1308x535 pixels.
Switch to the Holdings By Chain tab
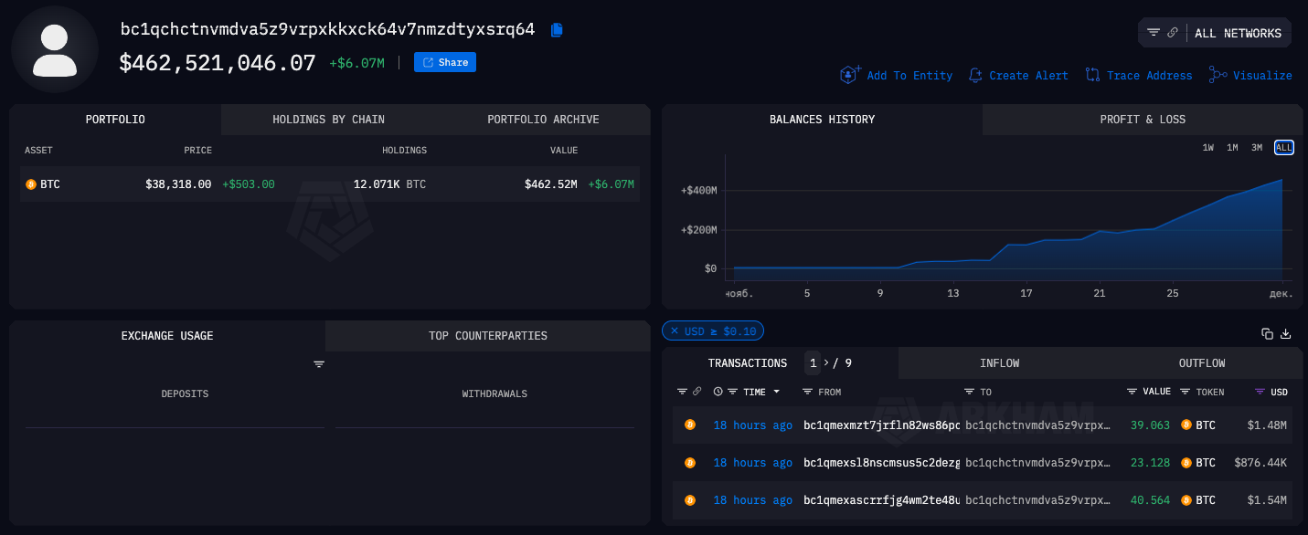click(x=328, y=120)
